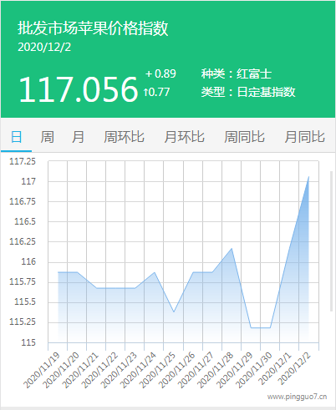Open the 月环比 tab
Viewport: 336px width, 410px height.
(x=184, y=137)
